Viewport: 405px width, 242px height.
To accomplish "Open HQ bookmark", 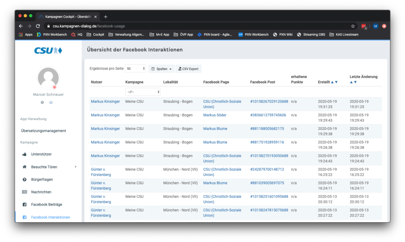I will point(77,34).
